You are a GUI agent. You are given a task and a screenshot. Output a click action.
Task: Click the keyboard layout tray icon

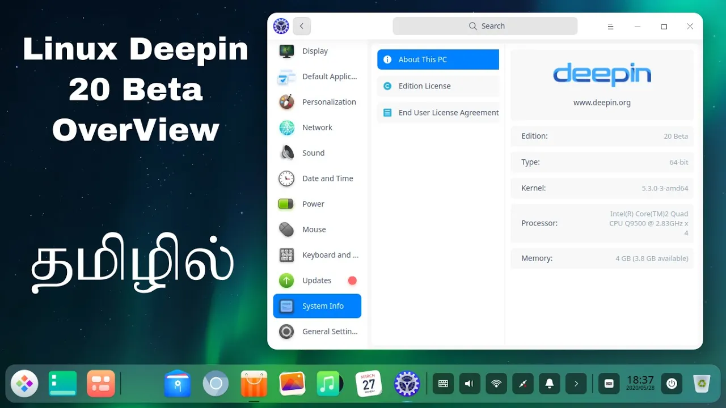tap(609, 384)
